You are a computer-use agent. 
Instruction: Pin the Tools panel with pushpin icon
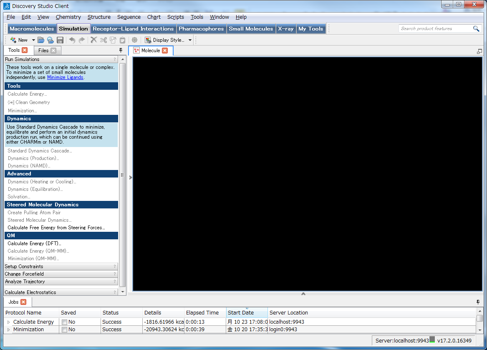point(121,50)
